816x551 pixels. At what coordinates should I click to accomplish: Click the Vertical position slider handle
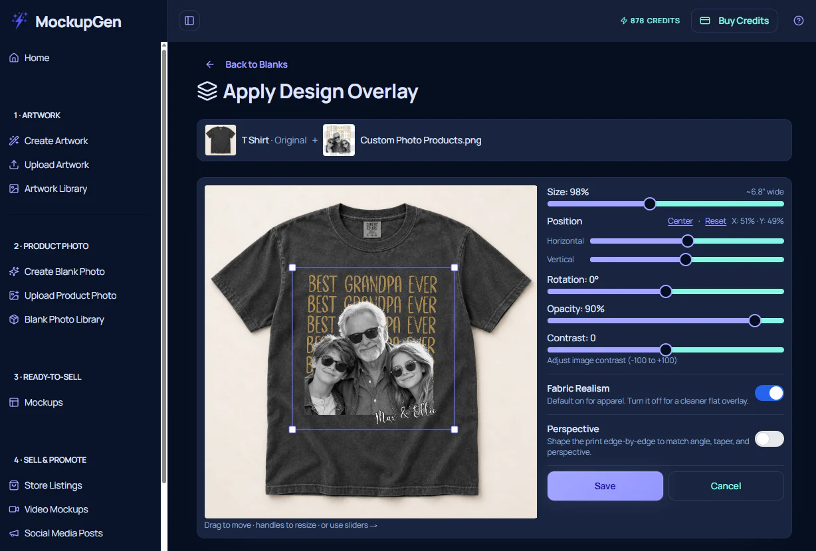click(x=686, y=260)
